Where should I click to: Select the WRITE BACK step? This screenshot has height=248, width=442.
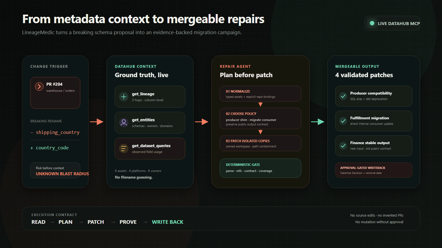tap(168, 222)
